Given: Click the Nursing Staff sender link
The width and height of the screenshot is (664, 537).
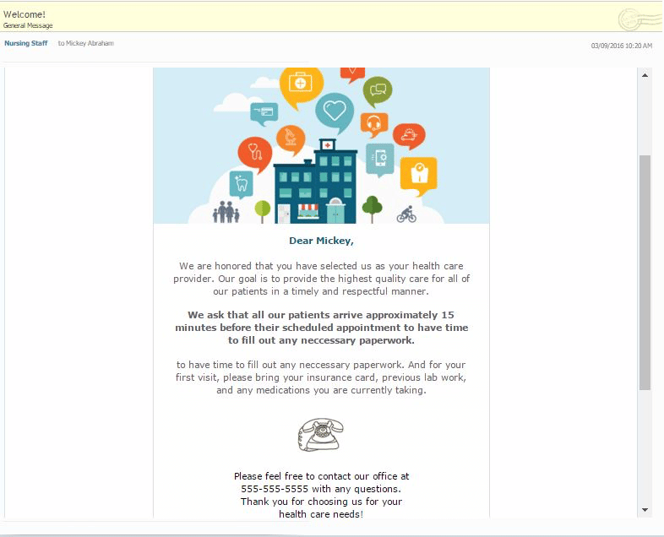Looking at the screenshot, I should coord(26,43).
